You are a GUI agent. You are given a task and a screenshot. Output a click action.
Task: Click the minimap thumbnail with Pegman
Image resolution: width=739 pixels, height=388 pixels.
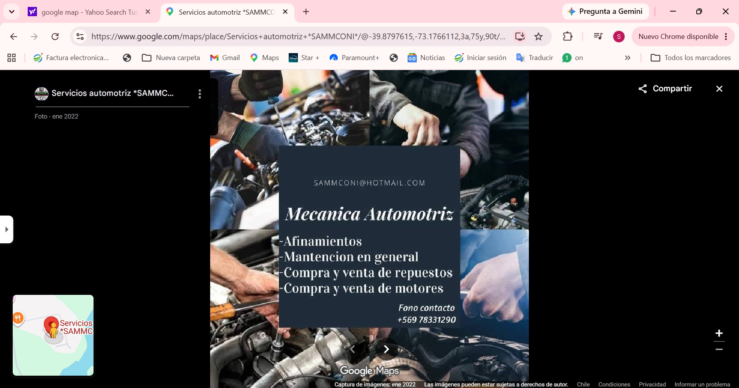(x=53, y=335)
